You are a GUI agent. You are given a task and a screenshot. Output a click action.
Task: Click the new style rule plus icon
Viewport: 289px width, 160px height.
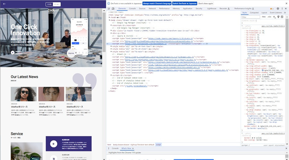[x=274, y=17]
